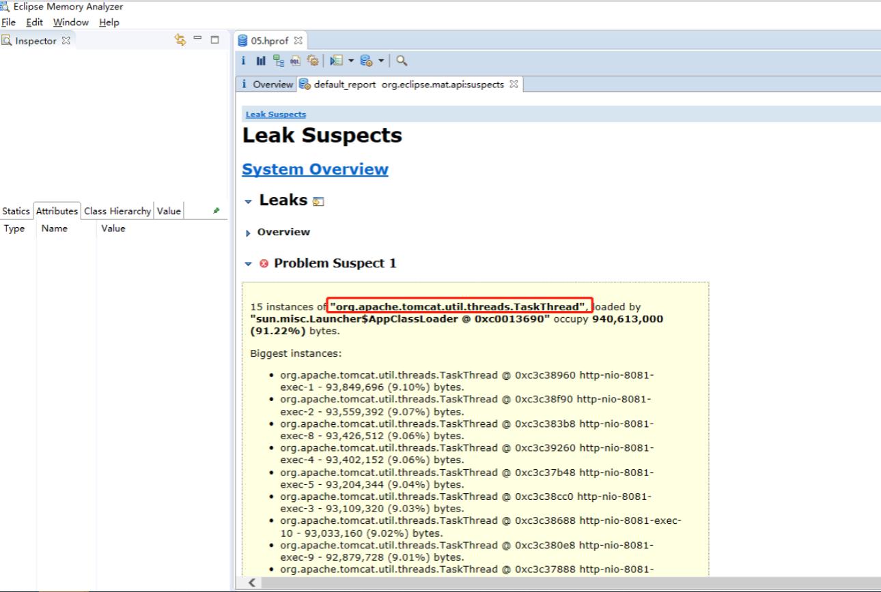The image size is (881, 592).
Task: Switch to the Attributes tab
Action: point(57,211)
